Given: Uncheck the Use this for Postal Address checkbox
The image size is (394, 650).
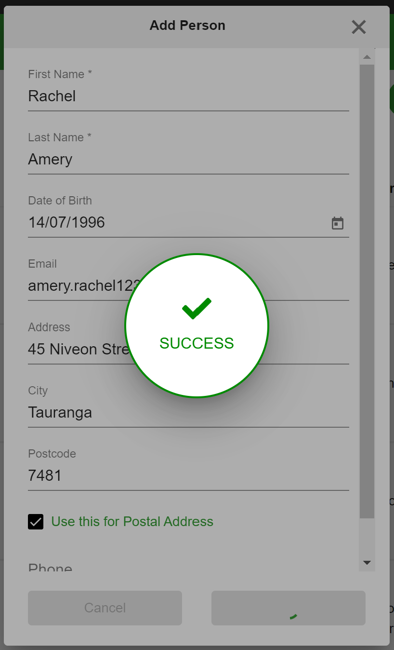Looking at the screenshot, I should [36, 522].
